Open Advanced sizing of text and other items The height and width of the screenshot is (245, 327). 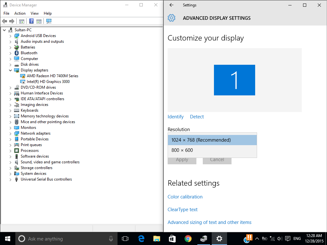tap(209, 222)
